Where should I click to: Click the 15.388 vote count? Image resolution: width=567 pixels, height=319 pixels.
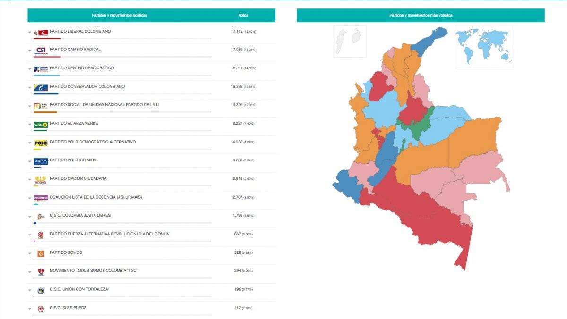237,86
